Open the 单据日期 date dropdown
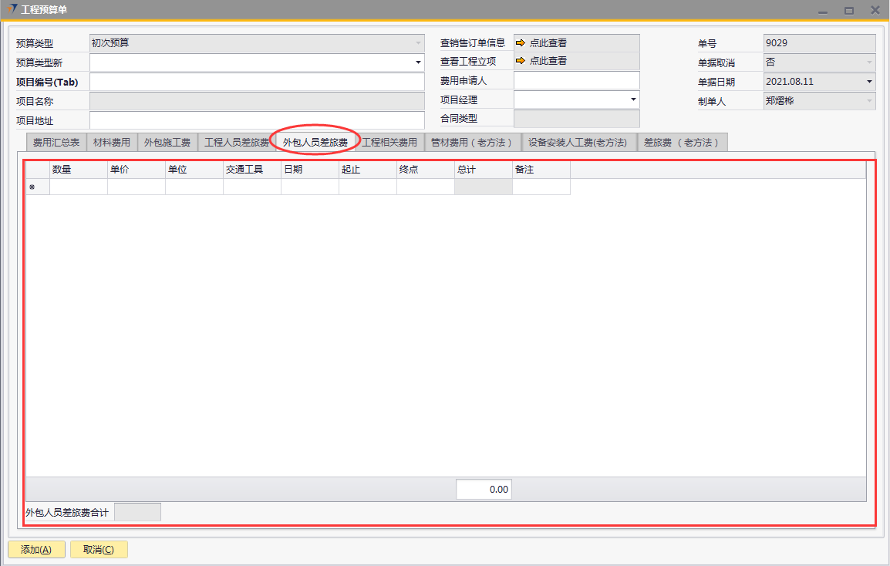 coord(869,81)
